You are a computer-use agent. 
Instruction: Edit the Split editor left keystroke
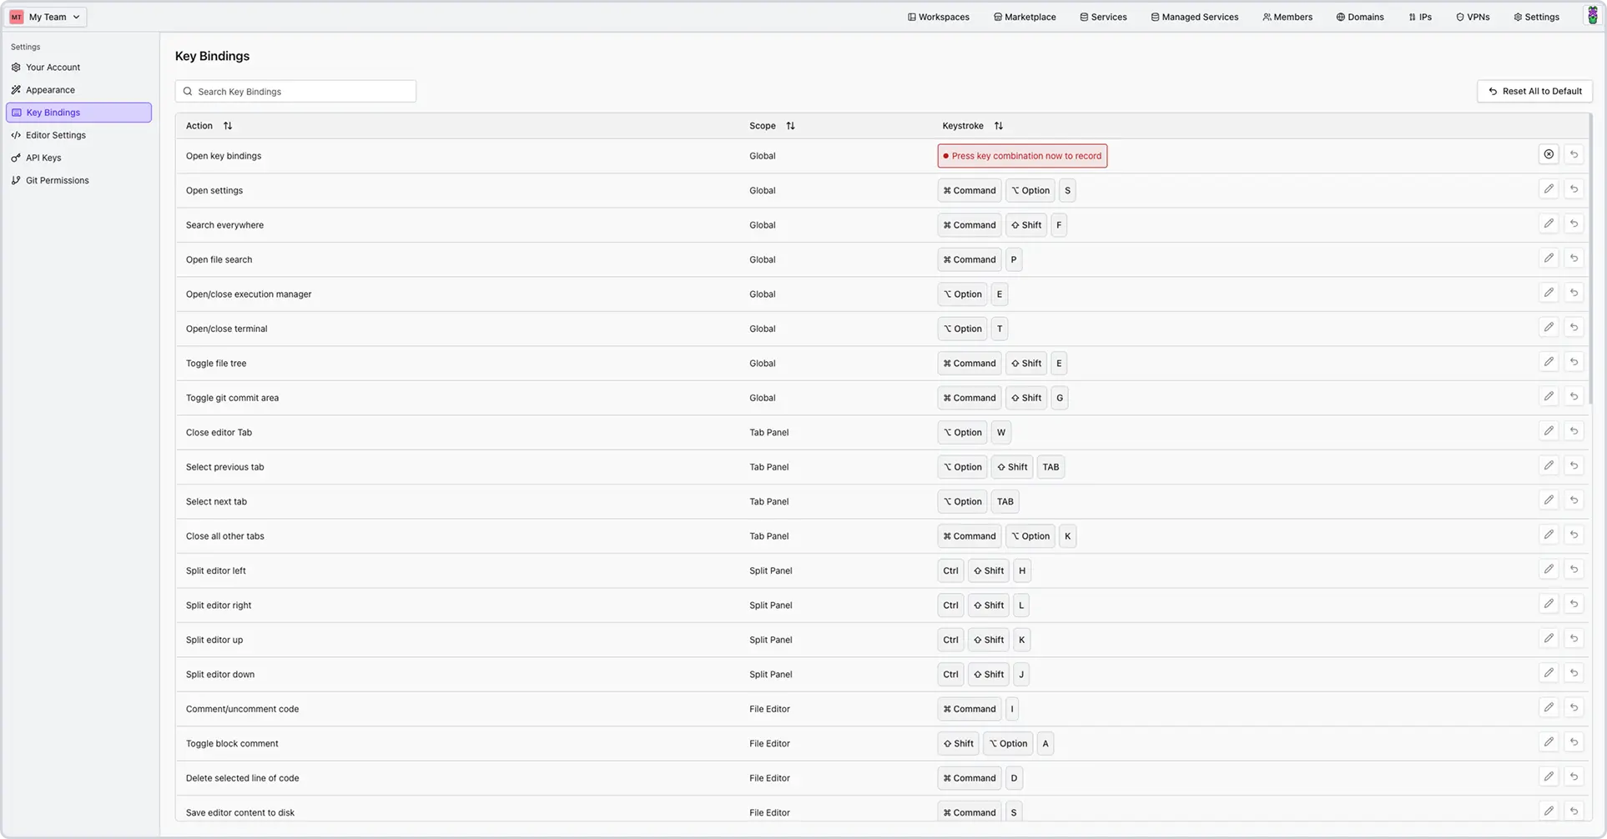click(x=1549, y=568)
